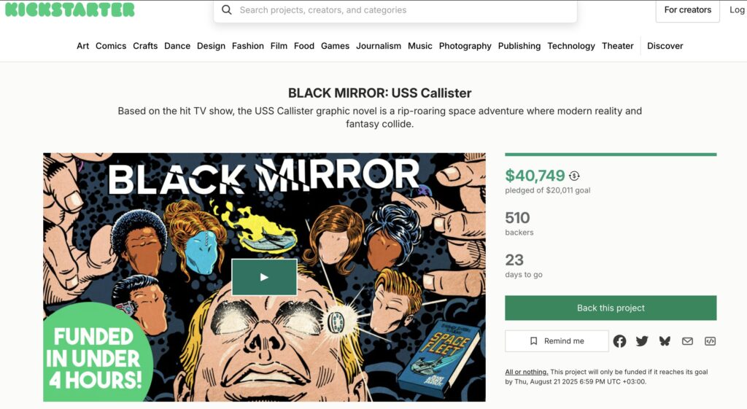Open the Games category

point(335,46)
